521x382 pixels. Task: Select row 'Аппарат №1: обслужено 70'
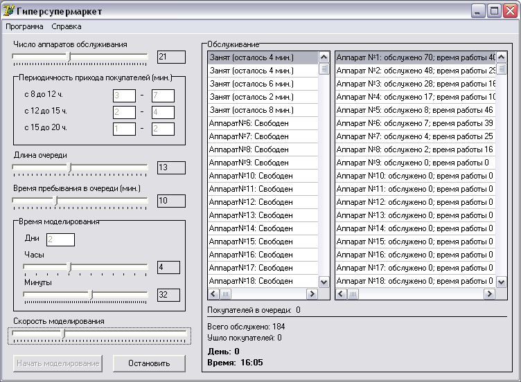[x=415, y=57]
